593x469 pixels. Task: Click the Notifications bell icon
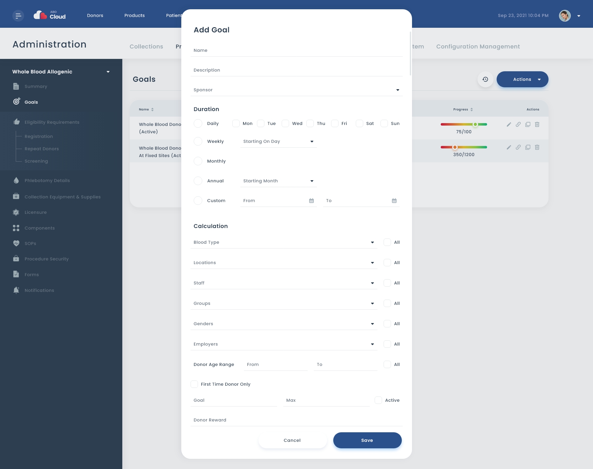point(16,290)
